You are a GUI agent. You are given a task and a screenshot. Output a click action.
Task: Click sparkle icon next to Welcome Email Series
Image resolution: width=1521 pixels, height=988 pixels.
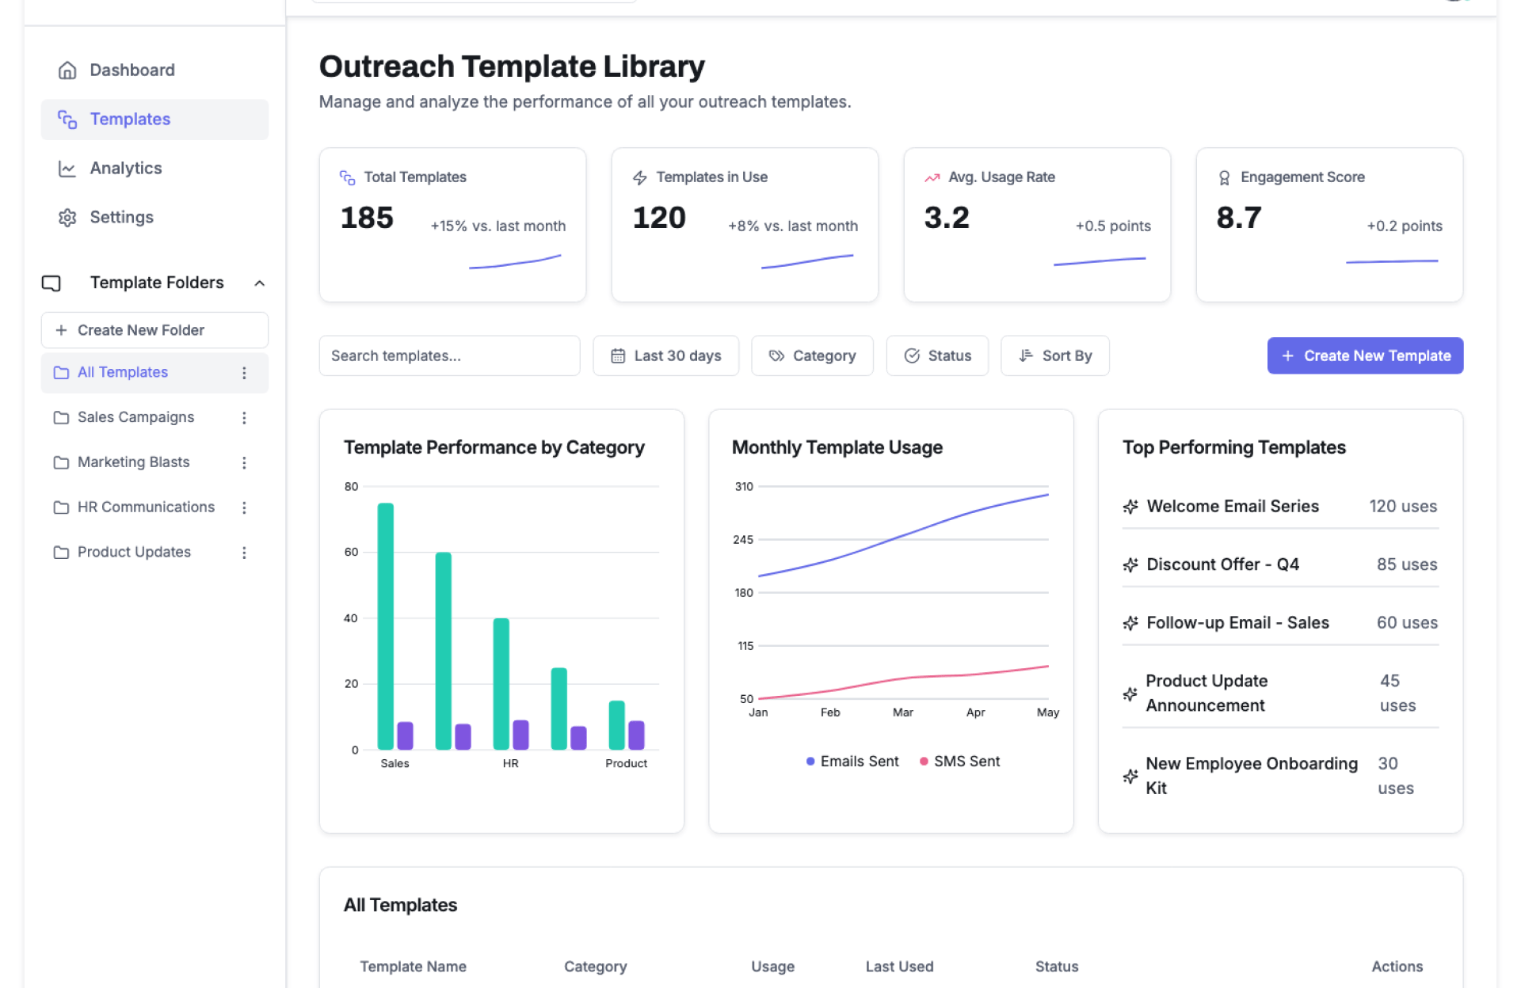[1130, 507]
